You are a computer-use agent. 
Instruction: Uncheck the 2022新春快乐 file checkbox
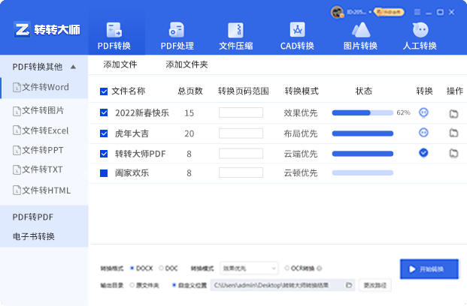(x=104, y=113)
